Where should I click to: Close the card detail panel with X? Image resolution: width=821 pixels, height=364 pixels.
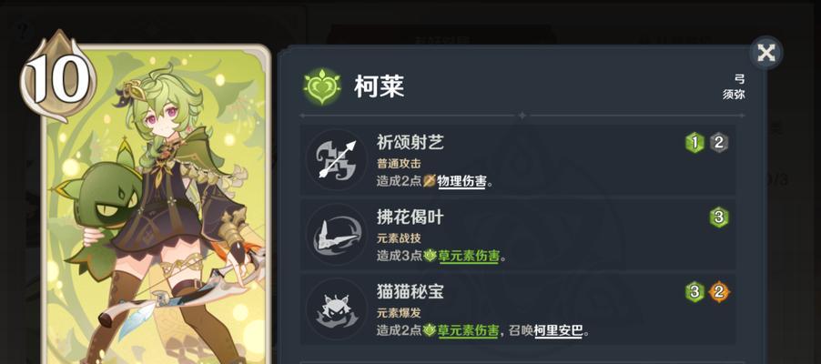click(766, 53)
